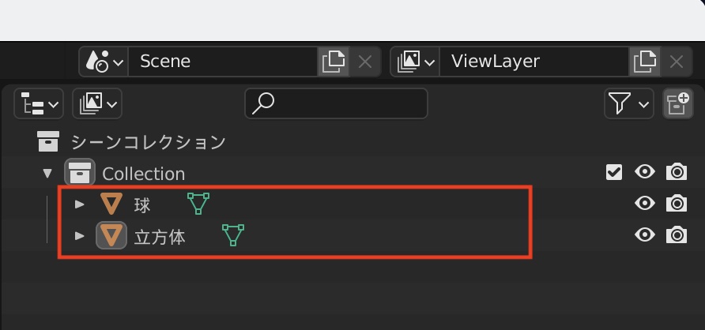Click the green mesh data icon for 立方体
This screenshot has width=705, height=330.
pos(232,235)
